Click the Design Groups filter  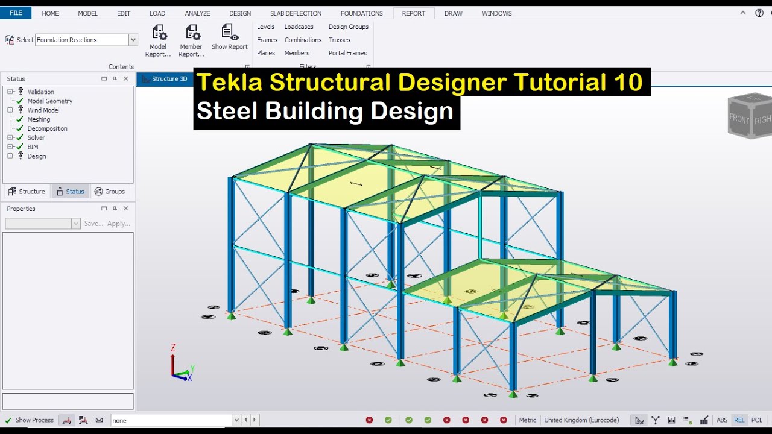click(349, 27)
